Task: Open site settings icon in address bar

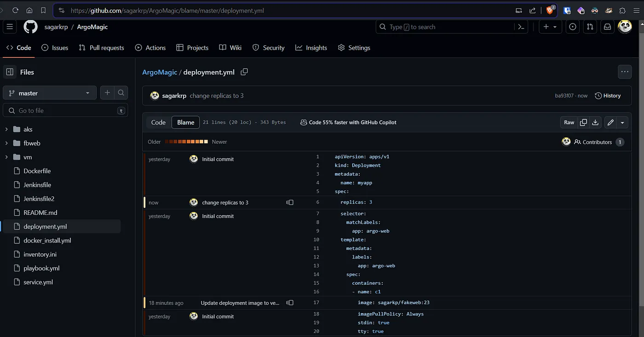Action: point(62,10)
